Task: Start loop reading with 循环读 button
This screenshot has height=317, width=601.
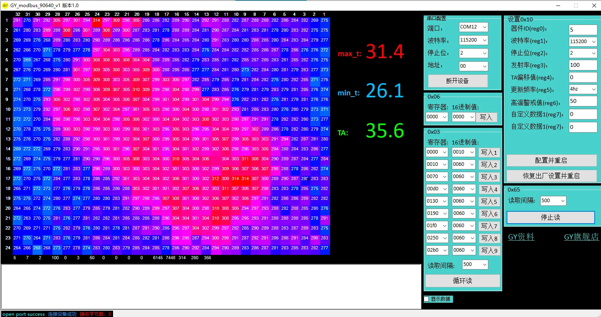Action: 462,281
